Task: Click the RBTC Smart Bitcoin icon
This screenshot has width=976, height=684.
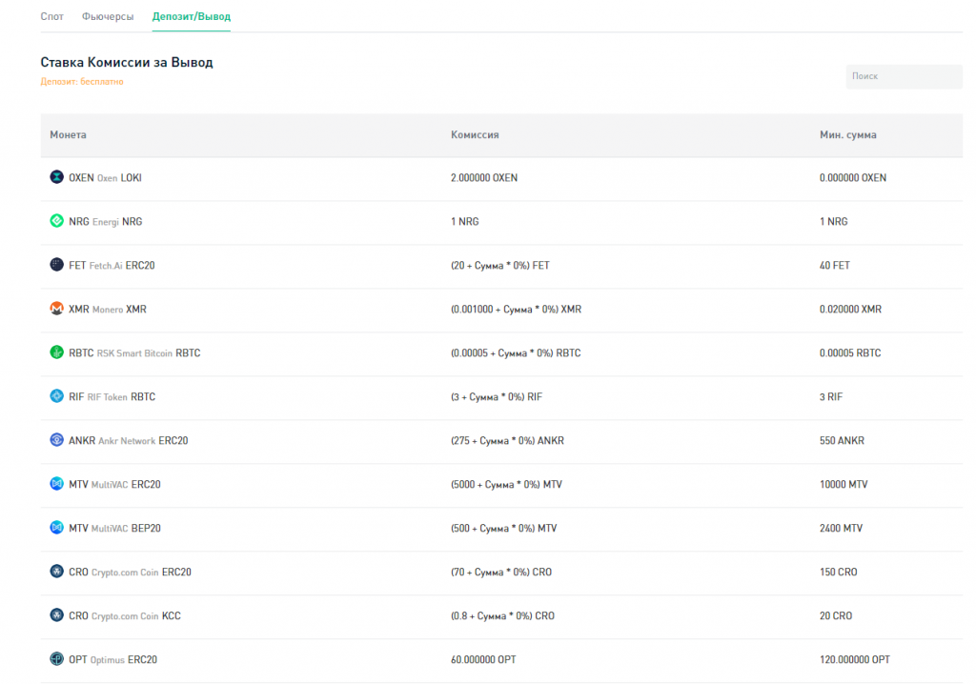Action: 56,352
